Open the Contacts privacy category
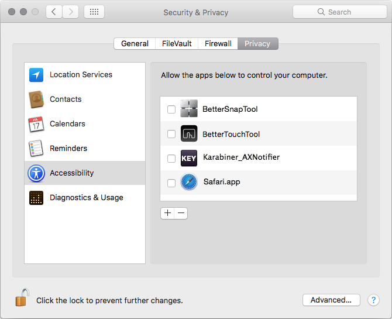 [85, 100]
